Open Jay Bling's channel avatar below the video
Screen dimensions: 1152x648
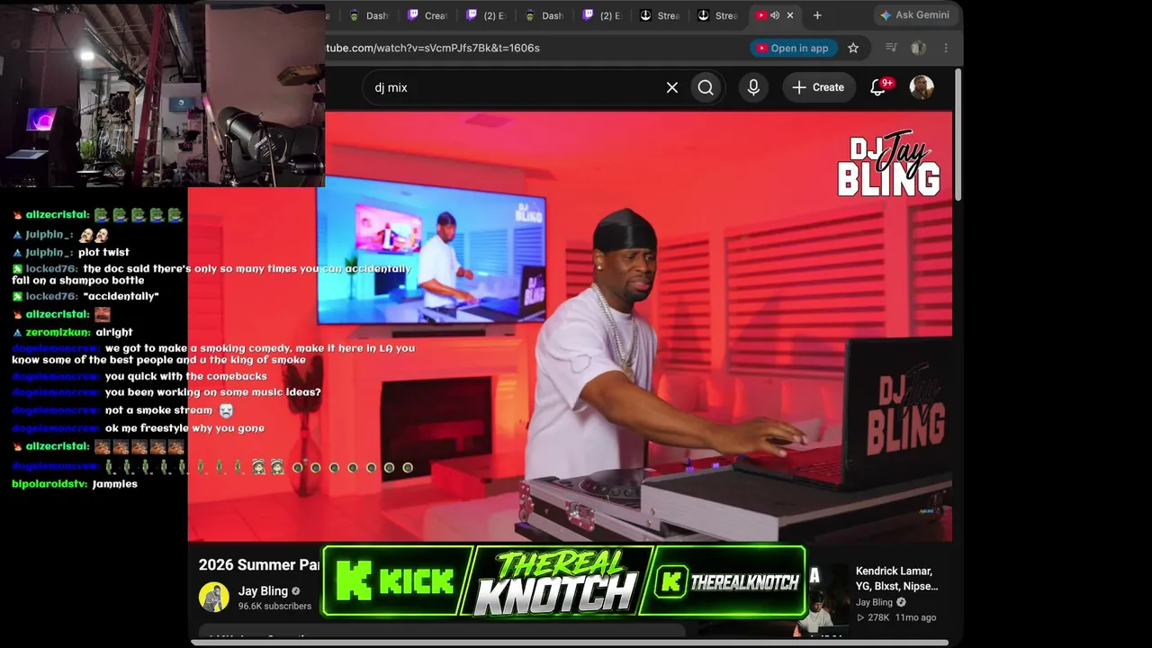(214, 598)
